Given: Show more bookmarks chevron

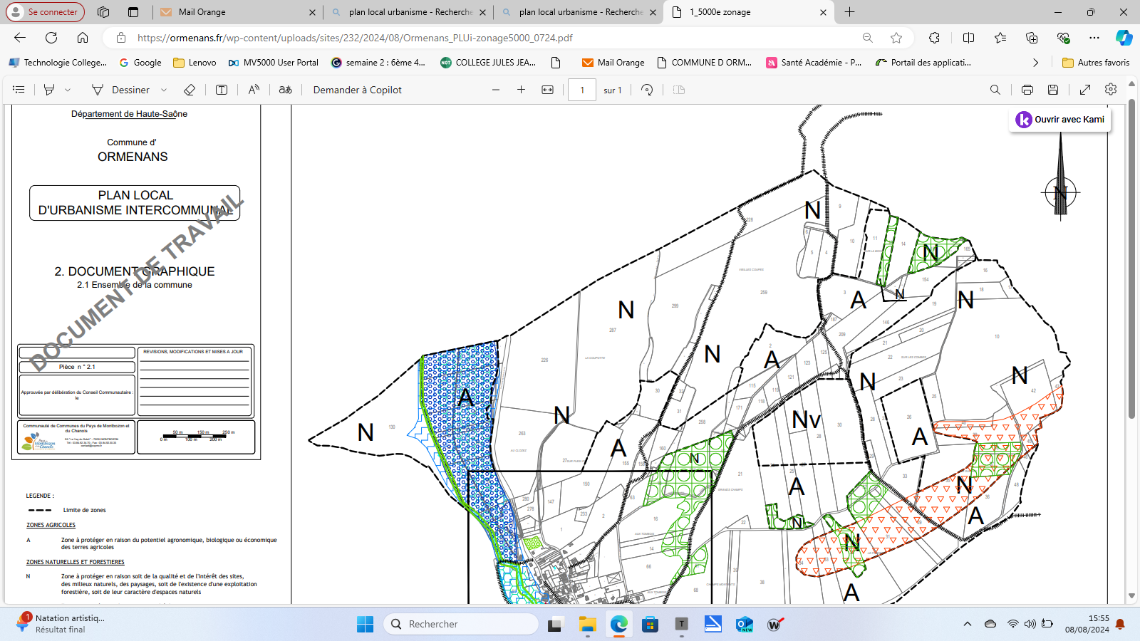Looking at the screenshot, I should (x=1035, y=63).
